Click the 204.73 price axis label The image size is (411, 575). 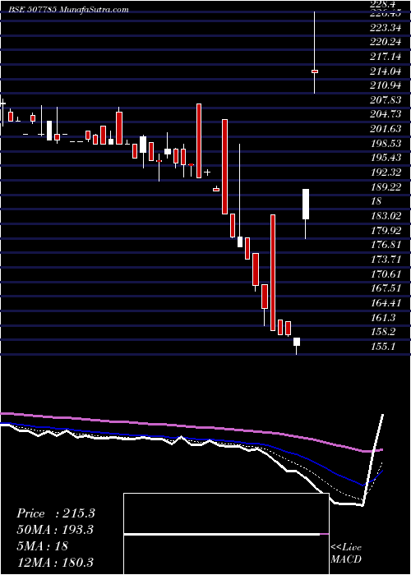(x=385, y=114)
